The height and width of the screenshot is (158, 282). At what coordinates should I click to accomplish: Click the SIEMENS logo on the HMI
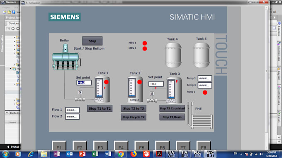tap(65, 17)
